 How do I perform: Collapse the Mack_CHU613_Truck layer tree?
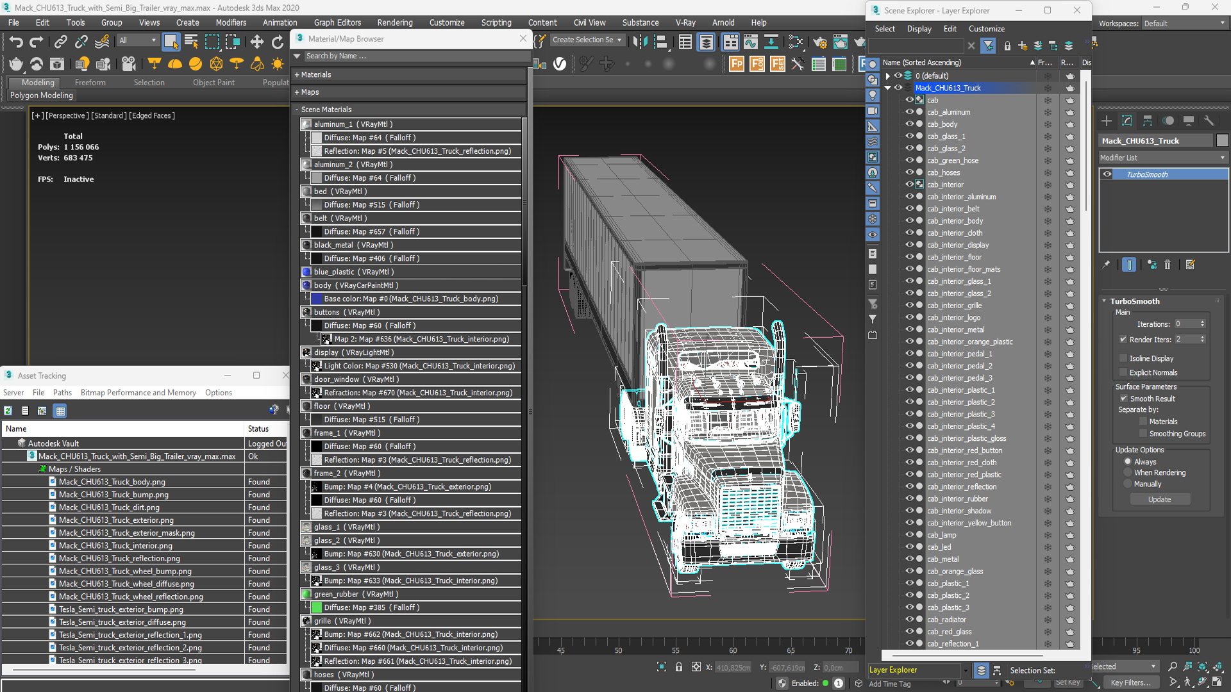[887, 88]
